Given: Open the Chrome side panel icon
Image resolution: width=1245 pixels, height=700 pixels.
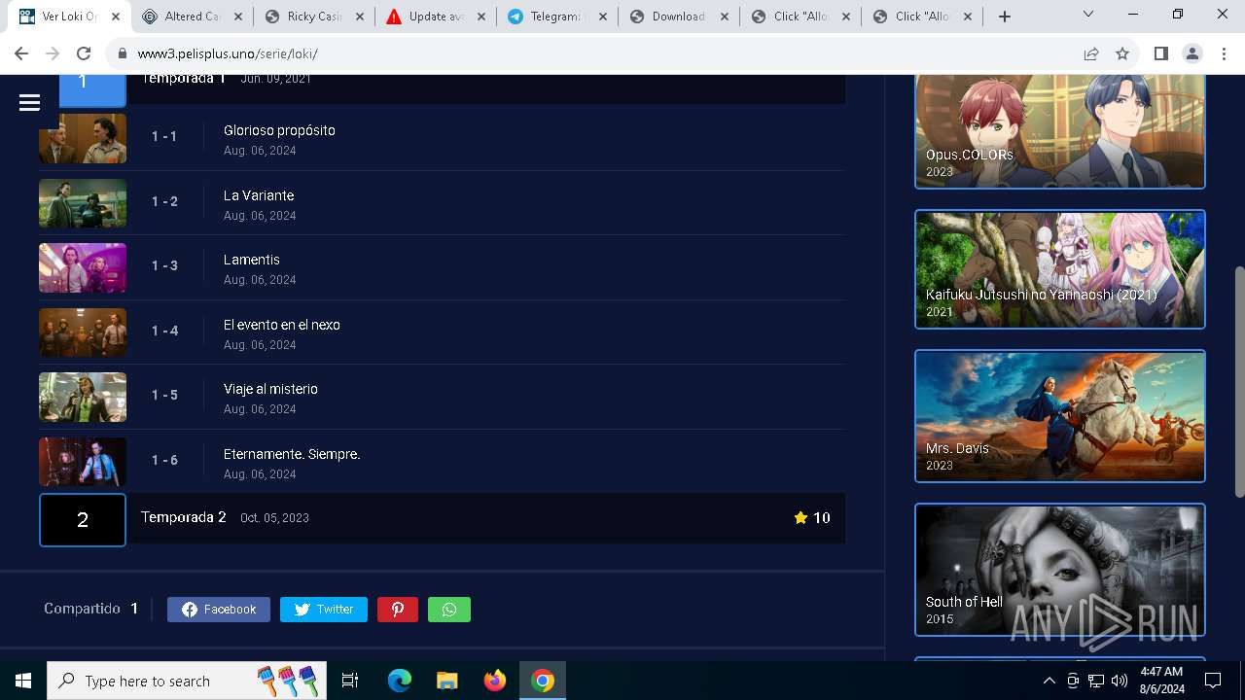Looking at the screenshot, I should click(x=1160, y=53).
